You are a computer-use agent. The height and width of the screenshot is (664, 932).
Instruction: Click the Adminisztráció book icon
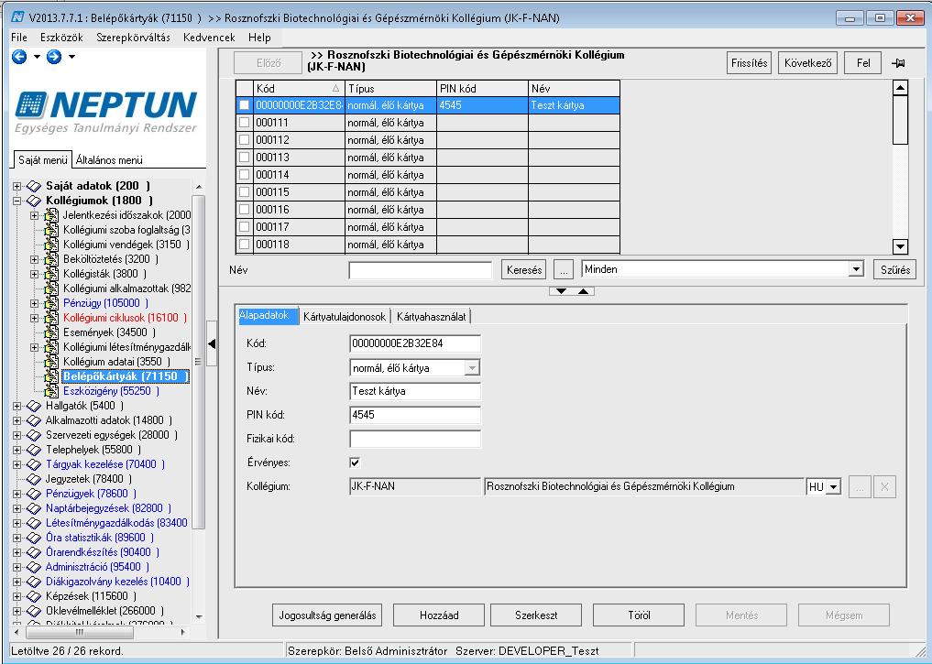click(35, 567)
